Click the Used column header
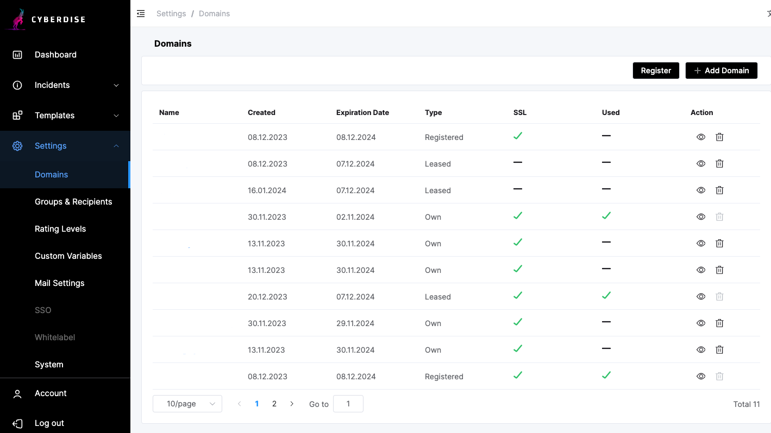This screenshot has height=433, width=771. (611, 113)
